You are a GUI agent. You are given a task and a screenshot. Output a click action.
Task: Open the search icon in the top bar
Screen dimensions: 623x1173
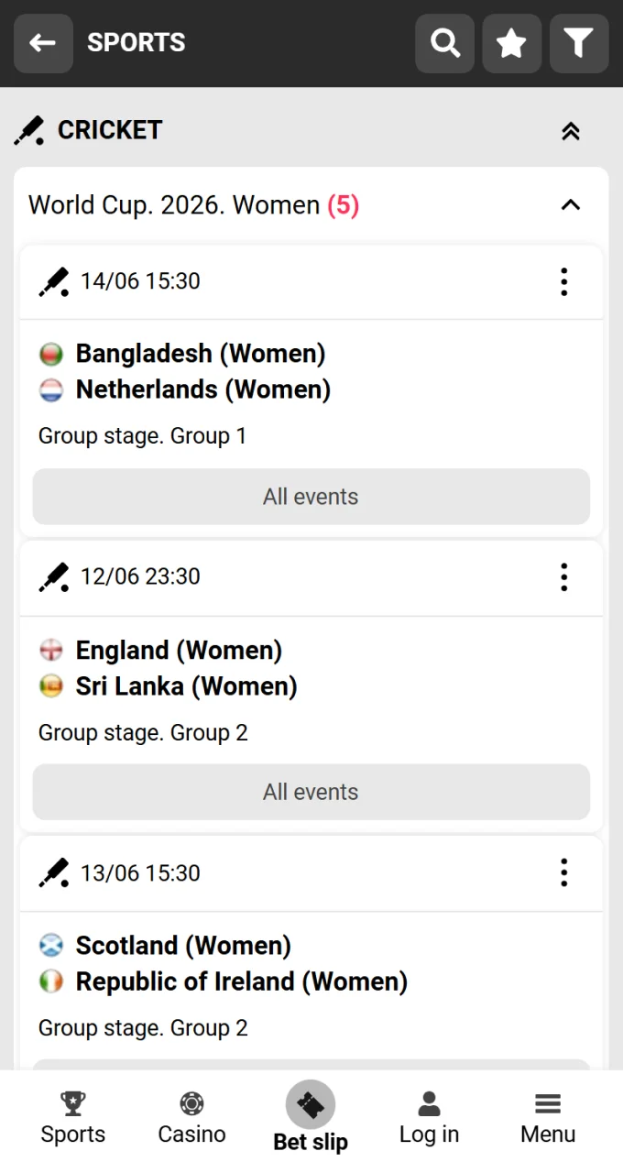coord(444,43)
